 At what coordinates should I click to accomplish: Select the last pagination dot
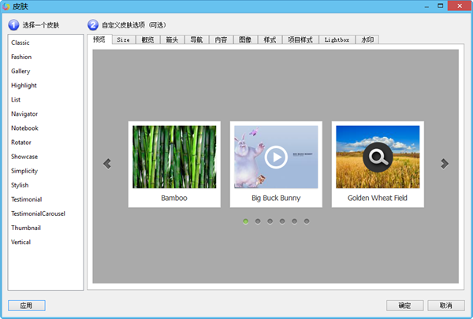307,221
